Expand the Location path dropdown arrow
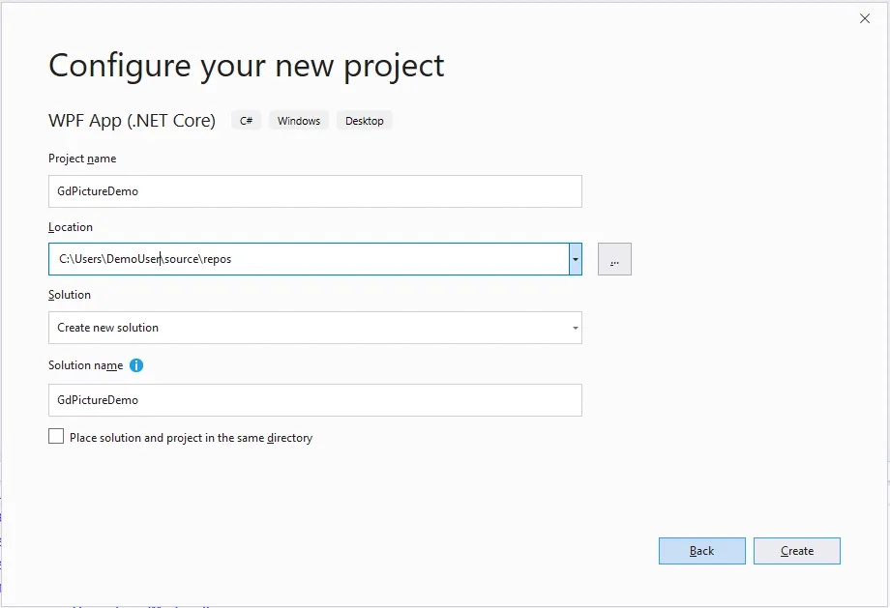 pos(576,259)
